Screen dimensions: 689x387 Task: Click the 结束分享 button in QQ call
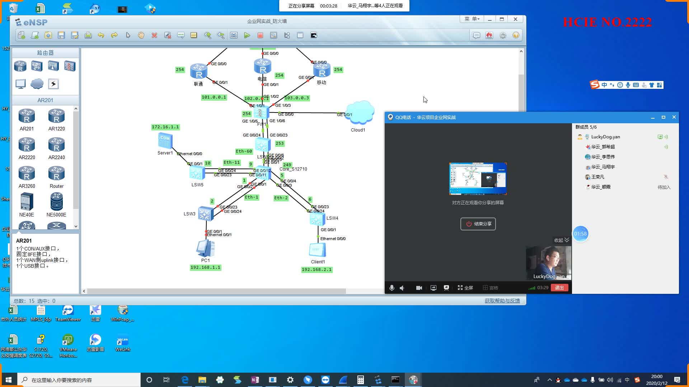pyautogui.click(x=478, y=224)
